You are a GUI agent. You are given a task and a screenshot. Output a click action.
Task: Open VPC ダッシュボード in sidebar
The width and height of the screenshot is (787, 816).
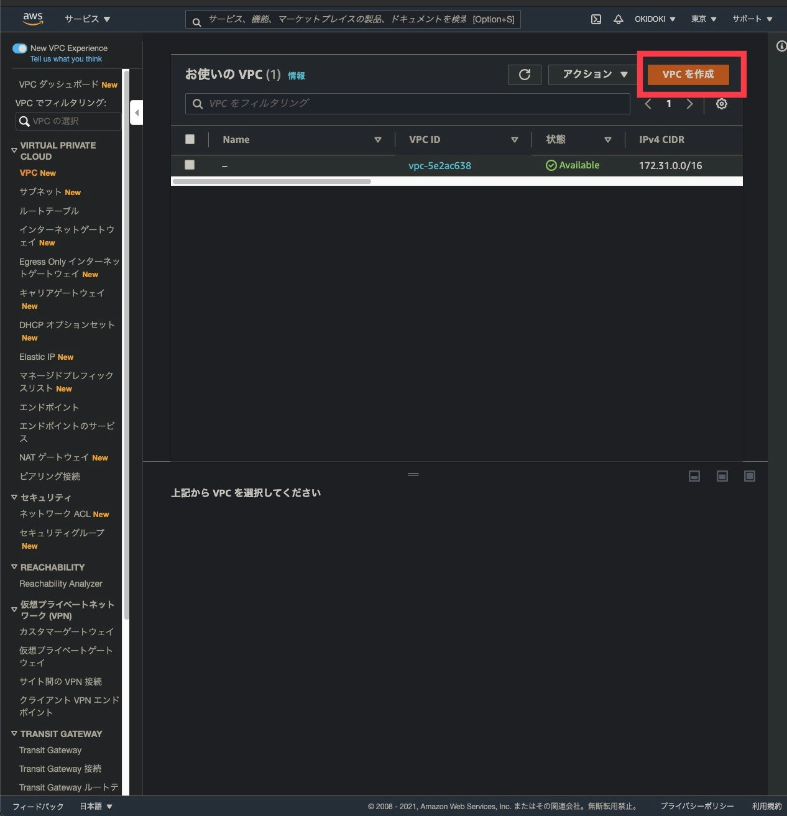click(59, 85)
